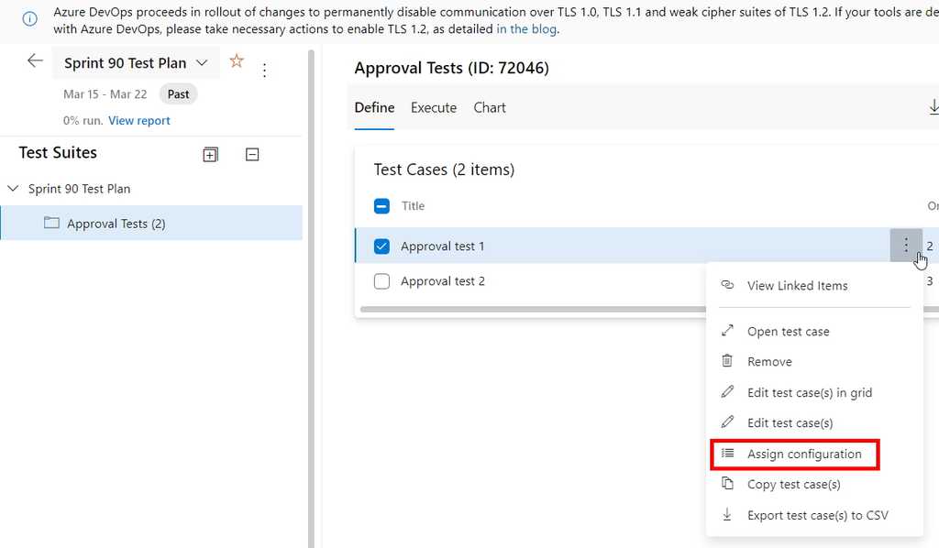Mark Sprint 90 Test Plan as favorite with star
This screenshot has height=548, width=939.
[x=237, y=62]
